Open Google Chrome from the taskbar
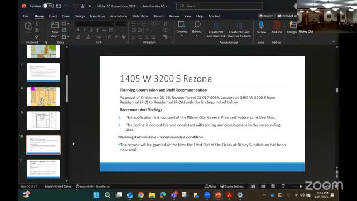 [141, 195]
